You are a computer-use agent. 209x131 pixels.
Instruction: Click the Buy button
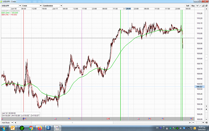click(193, 6)
